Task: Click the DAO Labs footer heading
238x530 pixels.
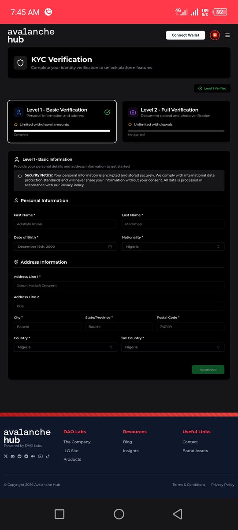Action: coord(75,432)
